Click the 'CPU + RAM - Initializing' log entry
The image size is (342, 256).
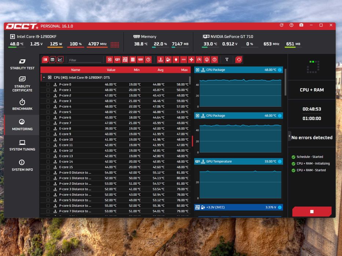tap(313, 163)
